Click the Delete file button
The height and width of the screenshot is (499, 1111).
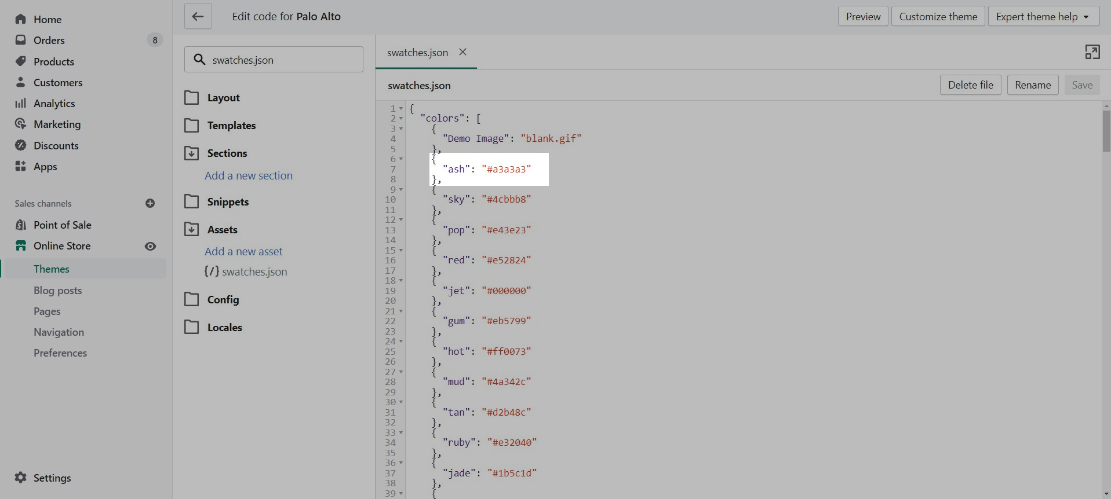pos(970,85)
